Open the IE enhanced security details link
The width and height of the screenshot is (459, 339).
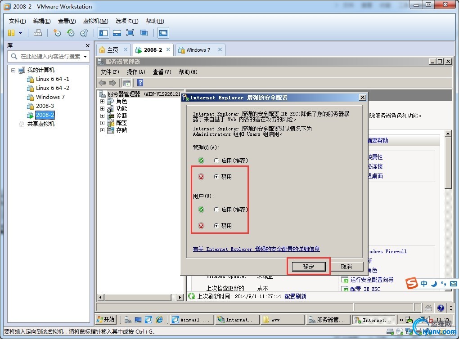tap(256, 249)
